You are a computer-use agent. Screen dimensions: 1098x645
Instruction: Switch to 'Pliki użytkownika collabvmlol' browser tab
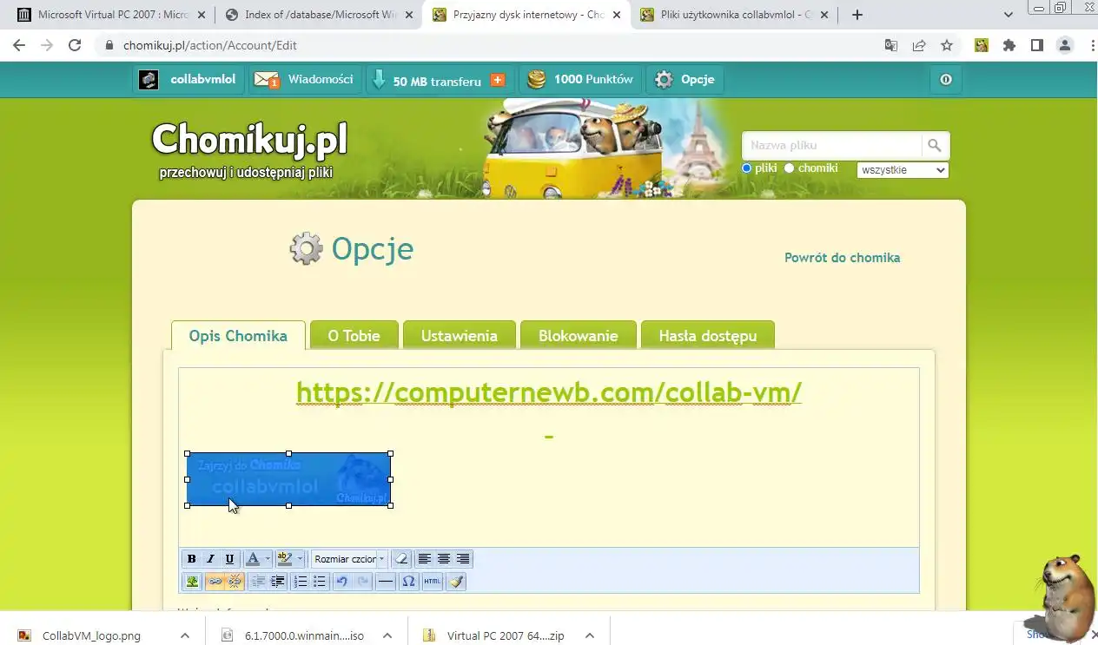point(732,15)
